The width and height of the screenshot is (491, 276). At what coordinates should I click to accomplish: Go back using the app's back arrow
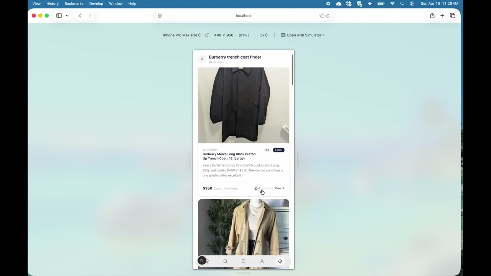point(202,59)
